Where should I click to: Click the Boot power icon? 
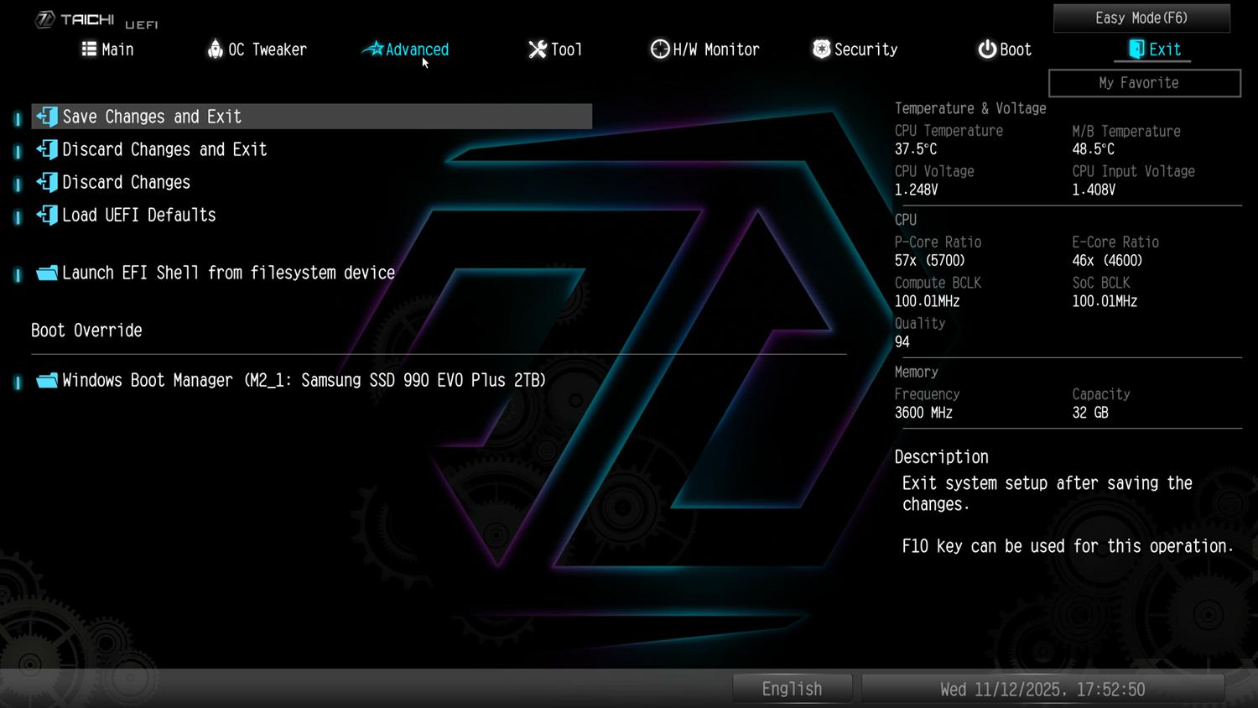[987, 49]
